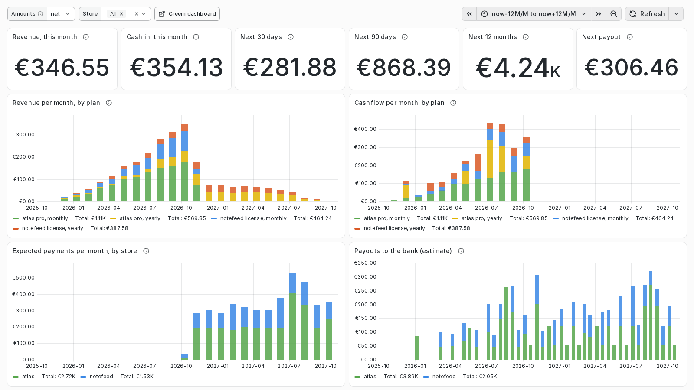This screenshot has height=390, width=694.
Task: Show info for Expected payments per month, by store
Action: (146, 251)
